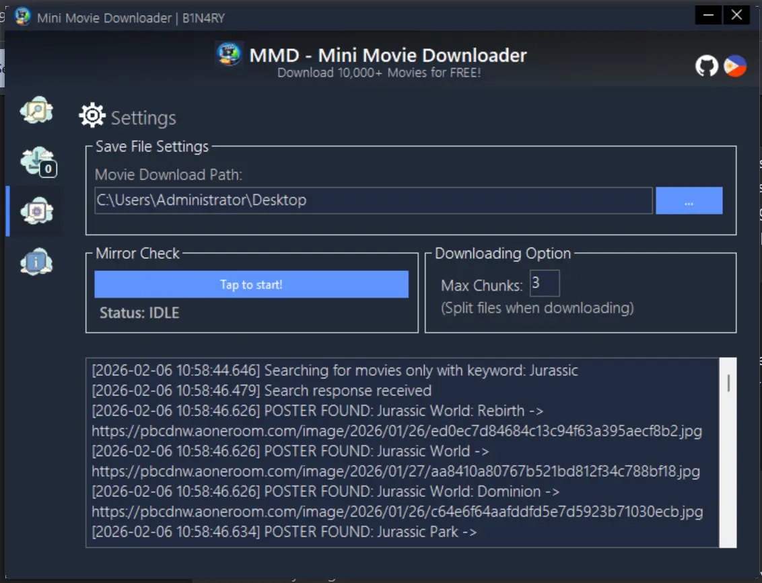Start mirror check with Tap to start!

[251, 284]
